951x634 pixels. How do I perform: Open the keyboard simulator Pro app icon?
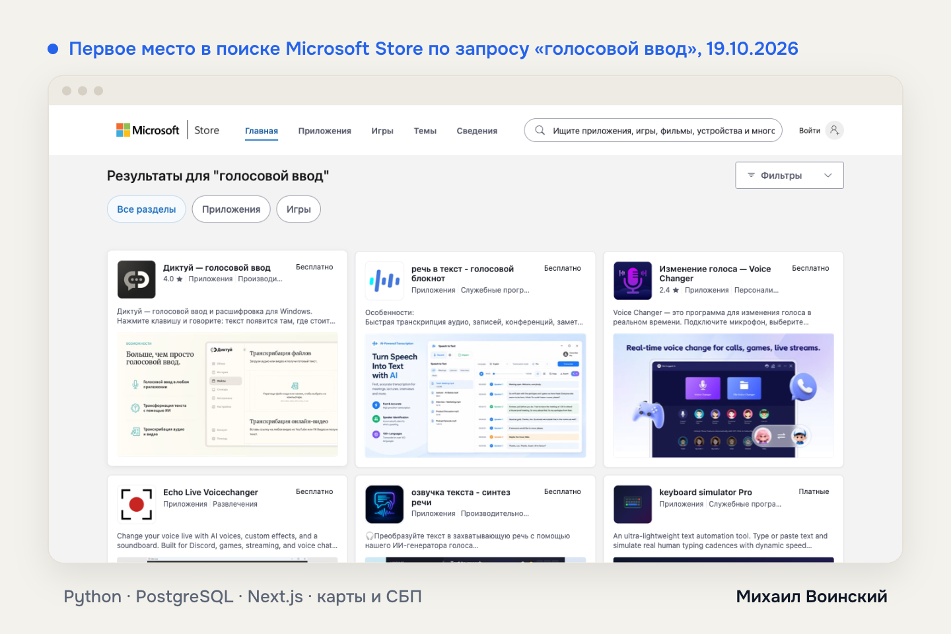coord(633,505)
